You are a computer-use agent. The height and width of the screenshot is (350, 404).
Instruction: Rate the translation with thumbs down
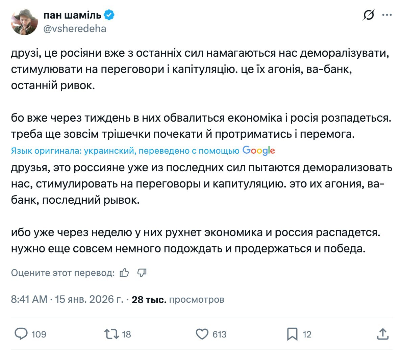tap(142, 273)
